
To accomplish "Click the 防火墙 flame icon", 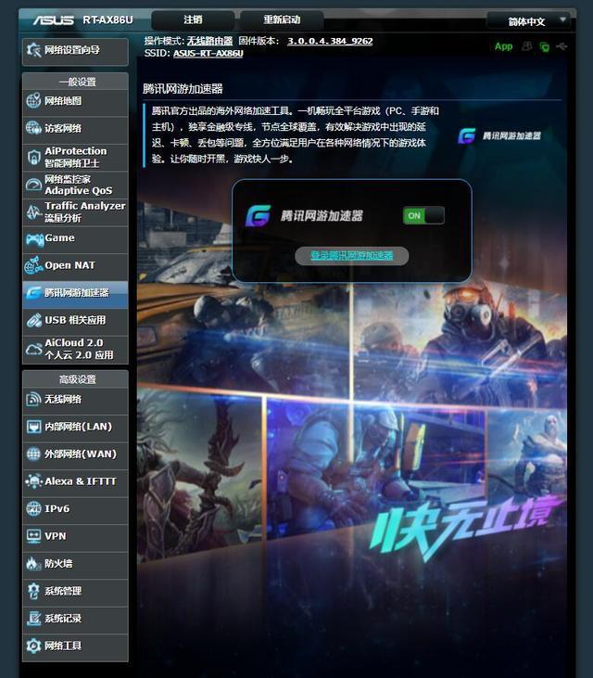I will click(x=32, y=563).
